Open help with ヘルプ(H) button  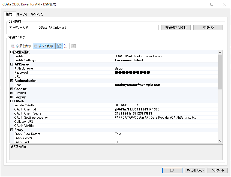click(218, 170)
